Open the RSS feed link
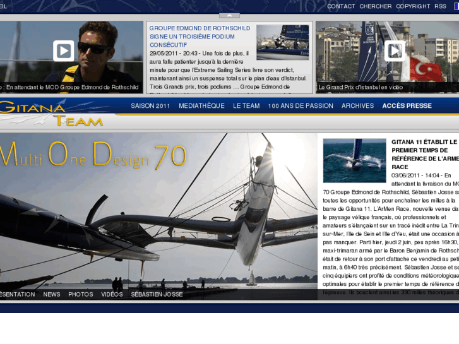Screen dimensions: 459x344 point(440,6)
